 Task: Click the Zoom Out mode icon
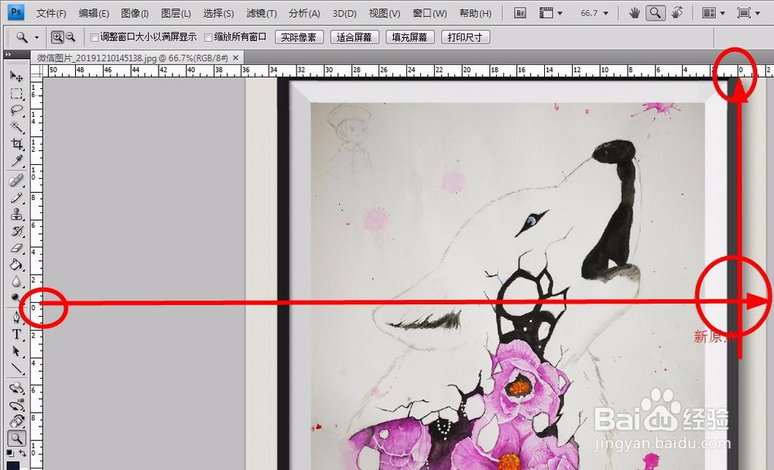tap(70, 37)
